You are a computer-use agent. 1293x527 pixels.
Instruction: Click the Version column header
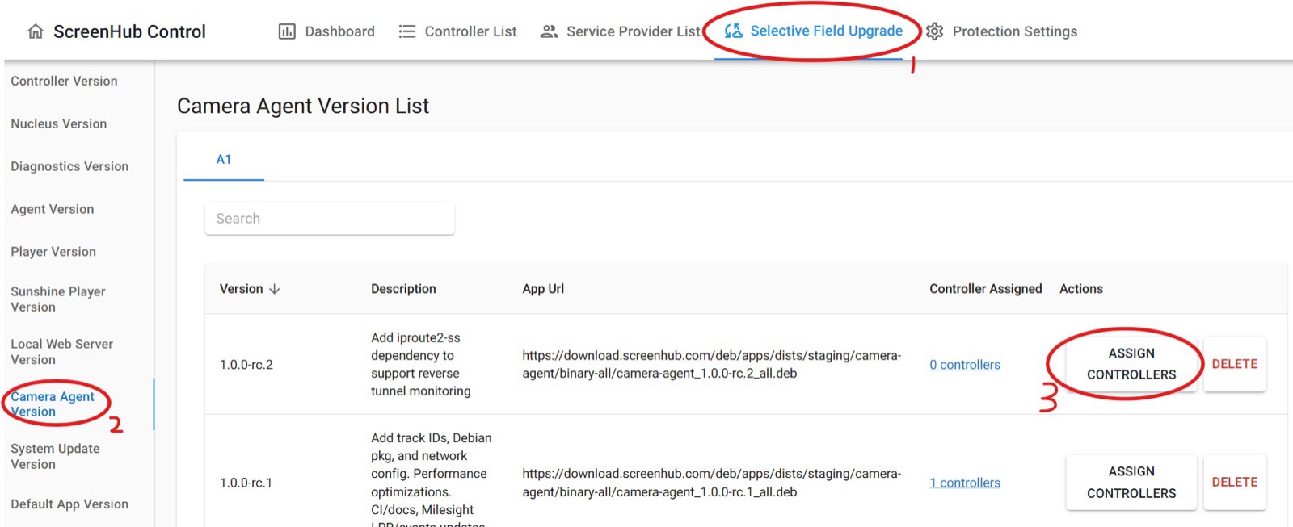[242, 289]
